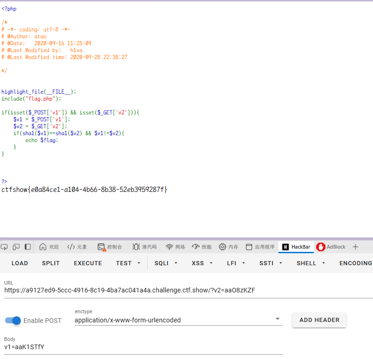Viewport: 373px width, 363px height.
Task: Click the Body input field
Action: coord(143,347)
